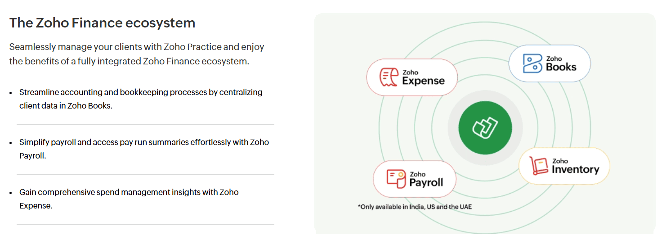The width and height of the screenshot is (662, 240).
Task: Click the Zoho Finance ecosystem heading
Action: point(102,23)
